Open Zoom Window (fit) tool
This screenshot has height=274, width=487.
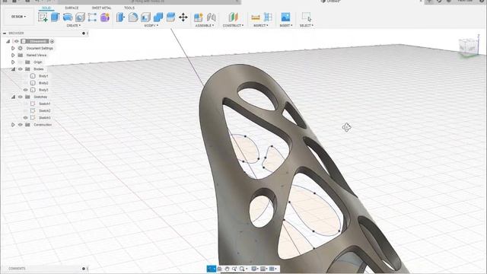click(x=242, y=269)
